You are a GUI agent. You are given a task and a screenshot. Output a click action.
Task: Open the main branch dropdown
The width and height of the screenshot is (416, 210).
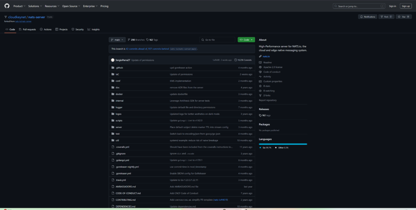pos(117,40)
